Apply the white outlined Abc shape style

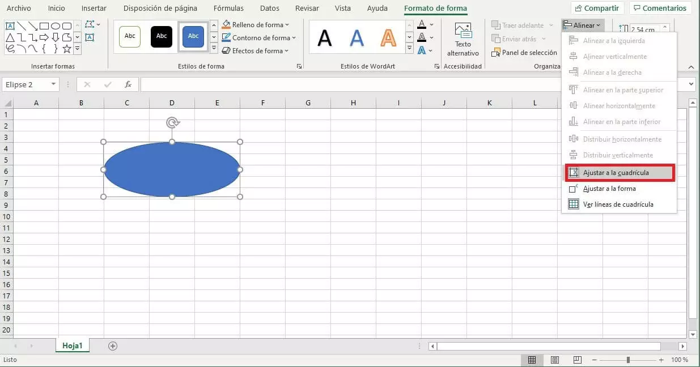point(130,36)
